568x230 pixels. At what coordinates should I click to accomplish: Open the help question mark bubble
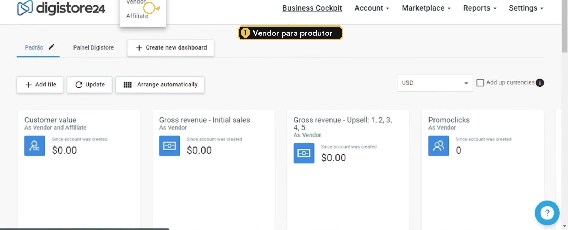[547, 213]
